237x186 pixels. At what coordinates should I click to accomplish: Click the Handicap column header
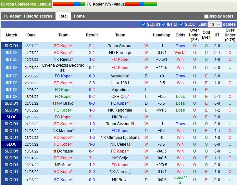[x=161, y=35]
